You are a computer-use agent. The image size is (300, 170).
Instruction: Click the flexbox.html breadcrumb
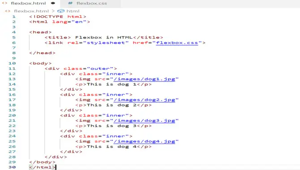point(31,11)
